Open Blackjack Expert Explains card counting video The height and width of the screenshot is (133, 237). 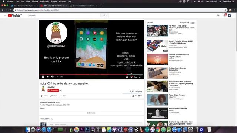coord(180,123)
